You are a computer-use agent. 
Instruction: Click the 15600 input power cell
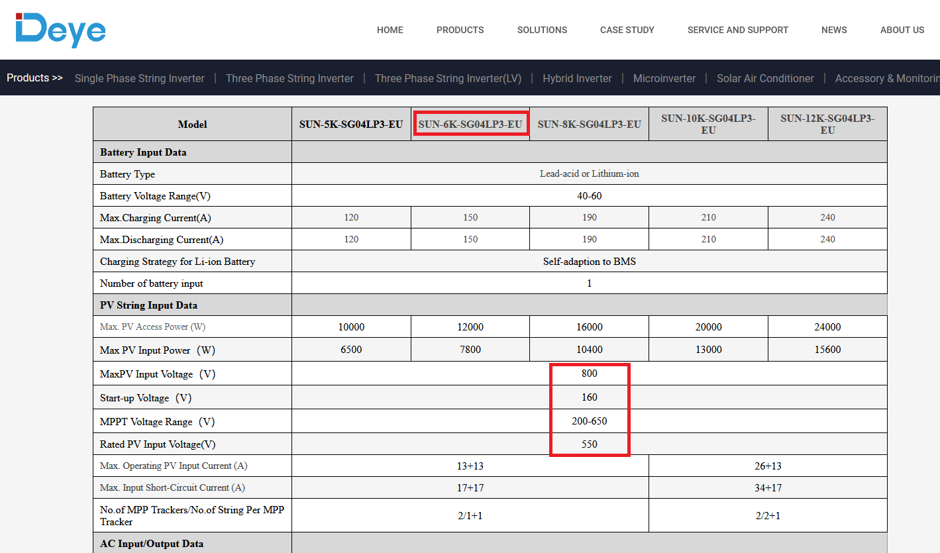827,350
